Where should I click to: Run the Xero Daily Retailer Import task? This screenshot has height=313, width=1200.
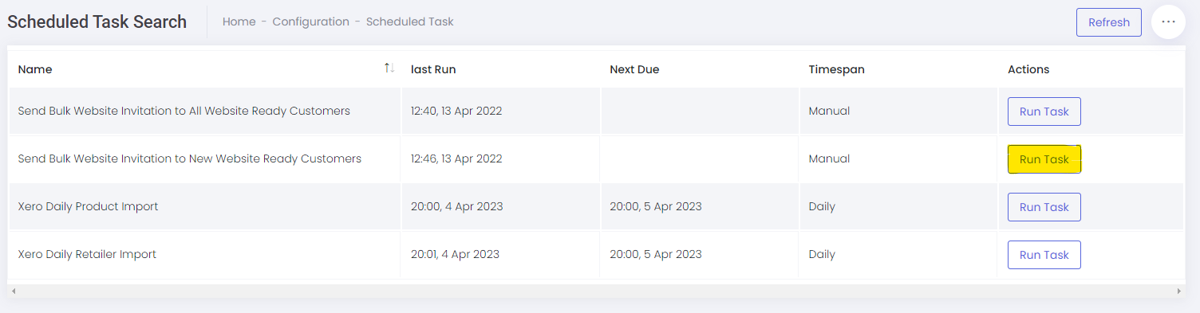point(1044,255)
